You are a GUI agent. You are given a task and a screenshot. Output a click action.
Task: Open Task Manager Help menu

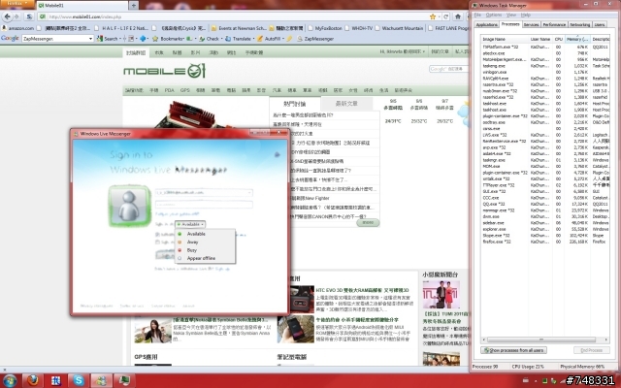point(526,15)
